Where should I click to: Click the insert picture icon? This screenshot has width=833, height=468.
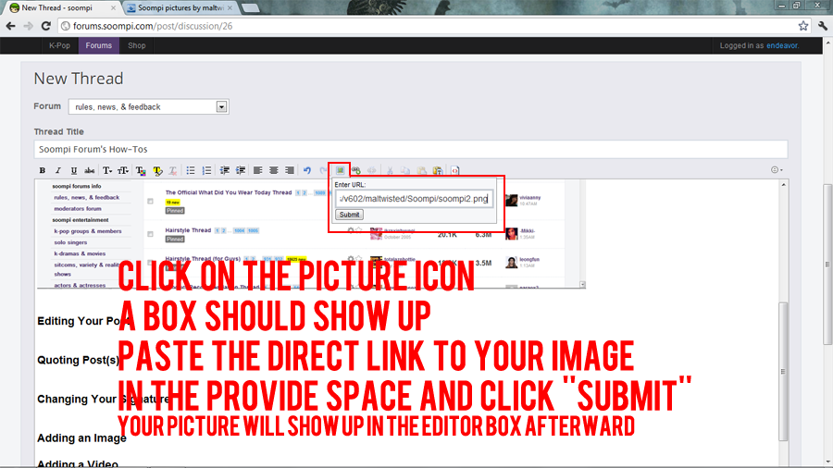[x=340, y=170]
